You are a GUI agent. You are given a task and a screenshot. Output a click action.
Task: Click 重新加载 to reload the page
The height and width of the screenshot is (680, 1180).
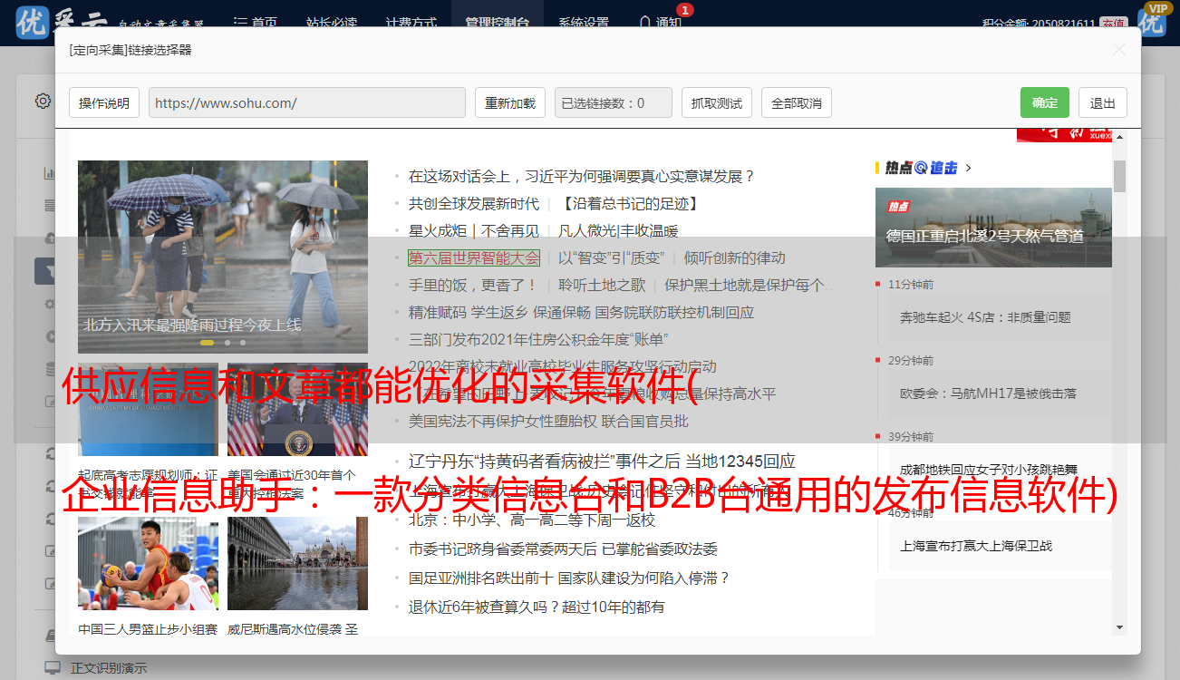point(509,102)
